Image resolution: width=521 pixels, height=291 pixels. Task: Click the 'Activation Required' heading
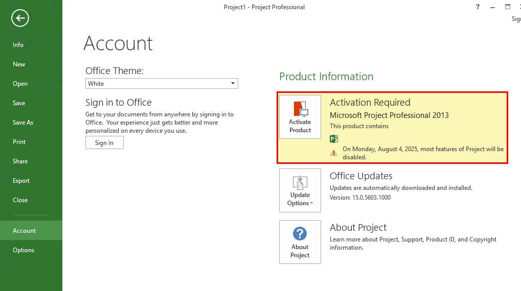[x=370, y=103]
